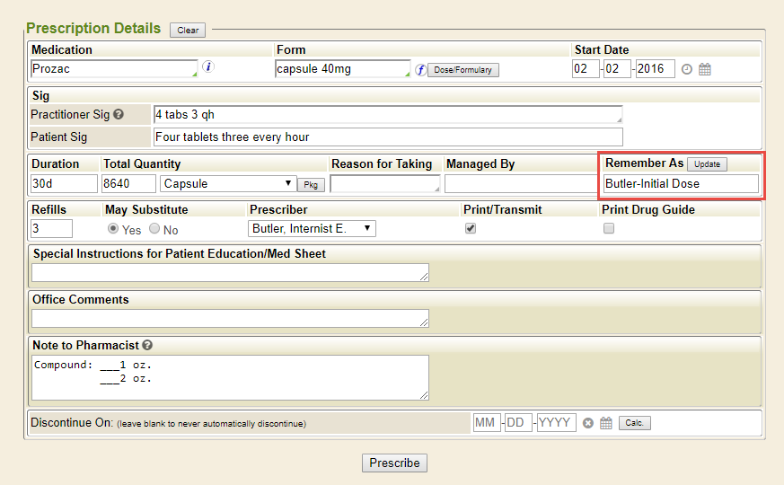Screen dimensions: 784x485
Task: Click into the Office Comments text box
Action: point(230,318)
